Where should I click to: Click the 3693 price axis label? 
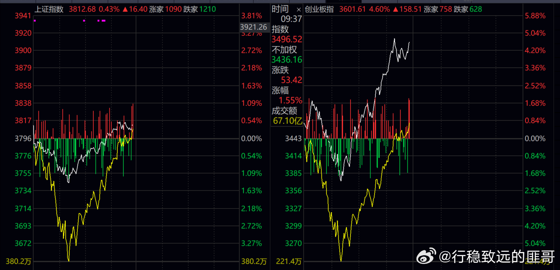[x=23, y=226]
